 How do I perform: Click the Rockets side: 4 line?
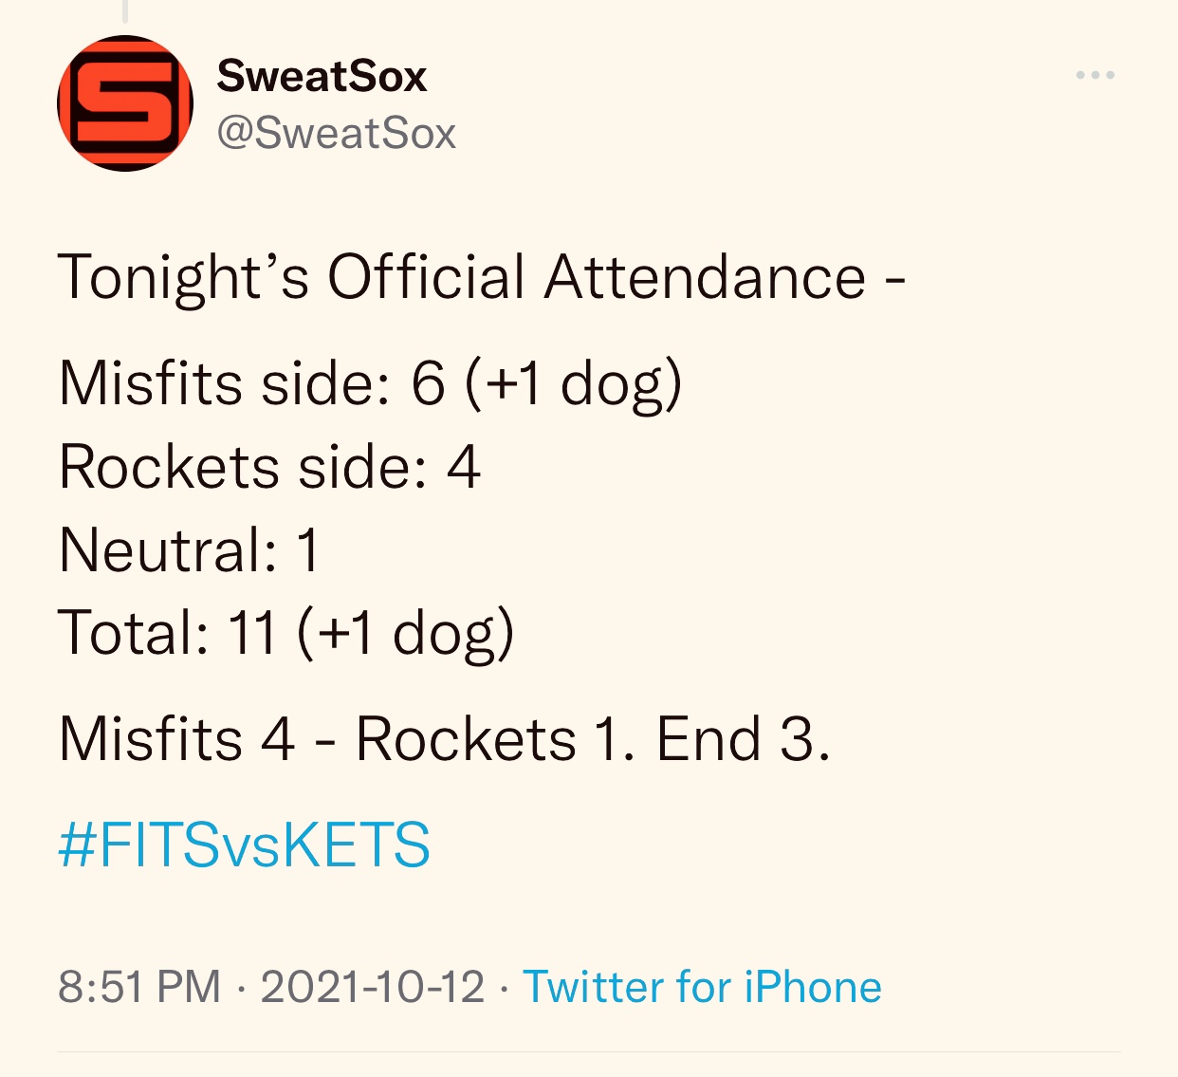point(269,467)
